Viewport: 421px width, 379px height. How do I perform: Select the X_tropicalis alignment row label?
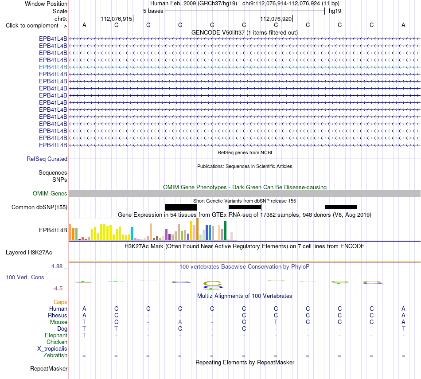pyautogui.click(x=52, y=349)
